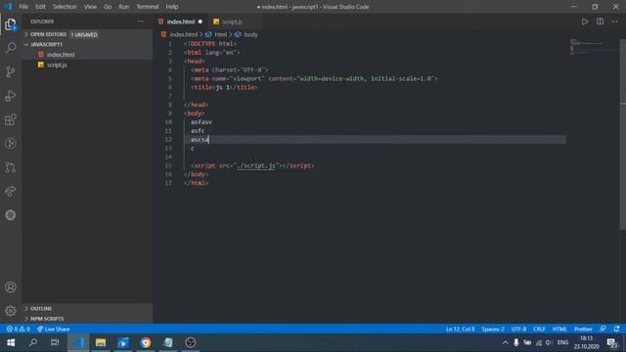Open the GitHub pull requests icon in activity bar
This screenshot has height=352, width=626.
click(11, 167)
